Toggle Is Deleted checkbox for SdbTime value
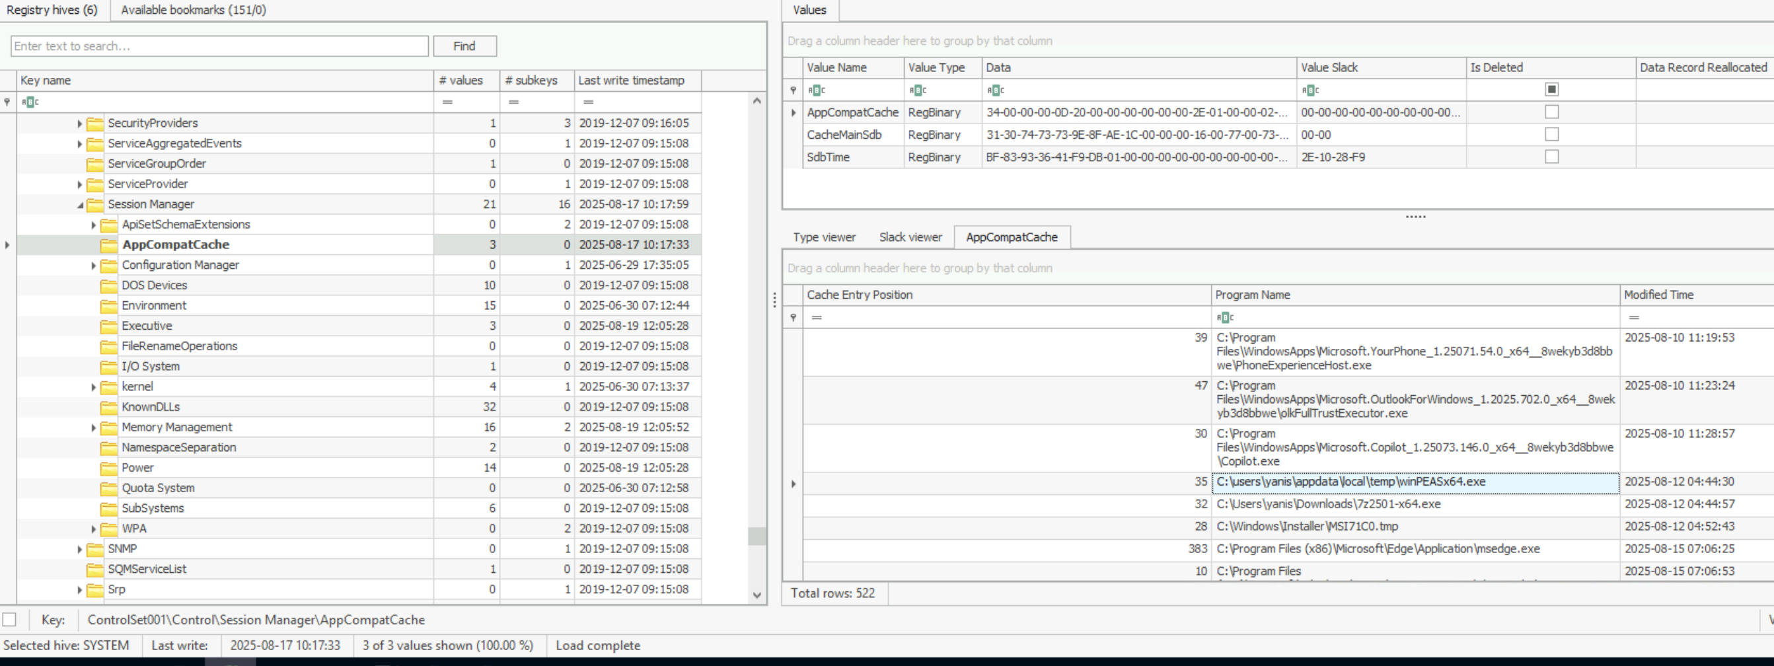This screenshot has height=666, width=1774. point(1551,157)
